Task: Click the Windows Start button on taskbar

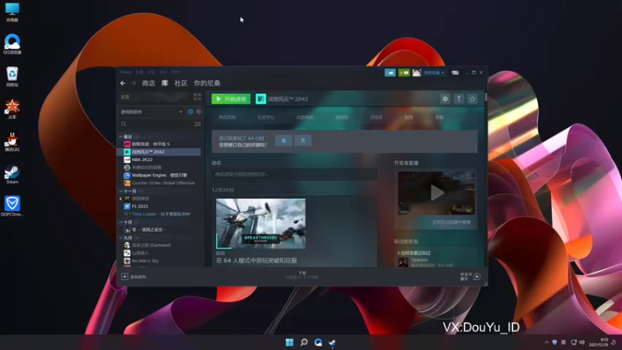Action: (289, 342)
